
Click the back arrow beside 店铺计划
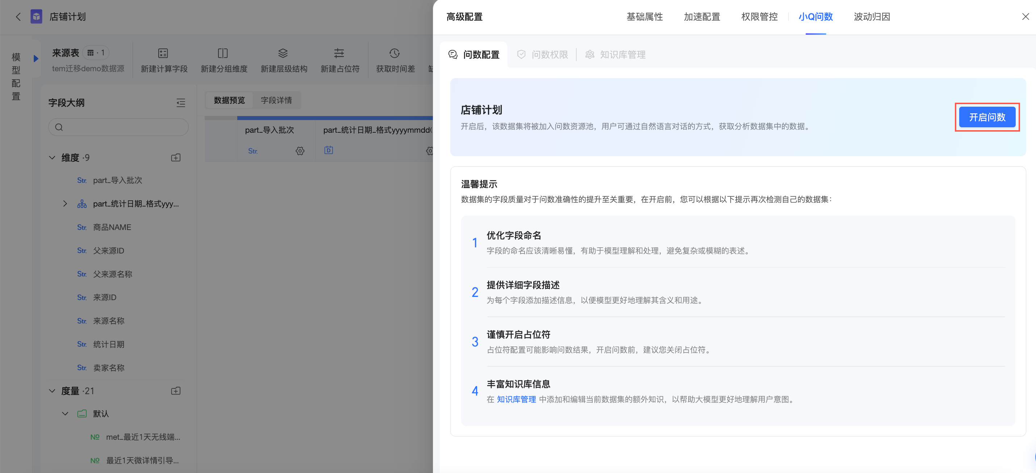click(18, 17)
